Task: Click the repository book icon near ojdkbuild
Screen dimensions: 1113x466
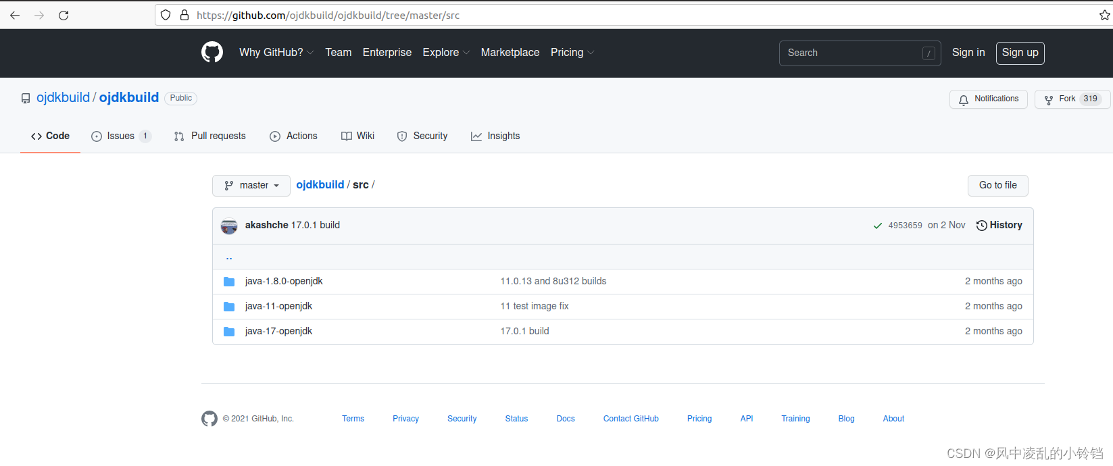Action: pos(26,99)
